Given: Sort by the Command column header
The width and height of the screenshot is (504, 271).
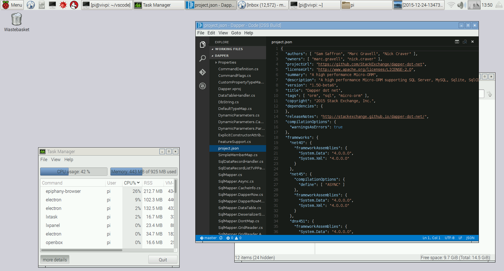Looking at the screenshot, I should click(x=73, y=183).
